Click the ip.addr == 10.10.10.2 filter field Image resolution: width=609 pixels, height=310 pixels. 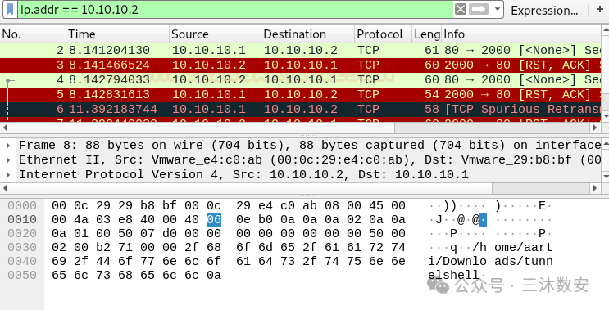[x=235, y=9]
